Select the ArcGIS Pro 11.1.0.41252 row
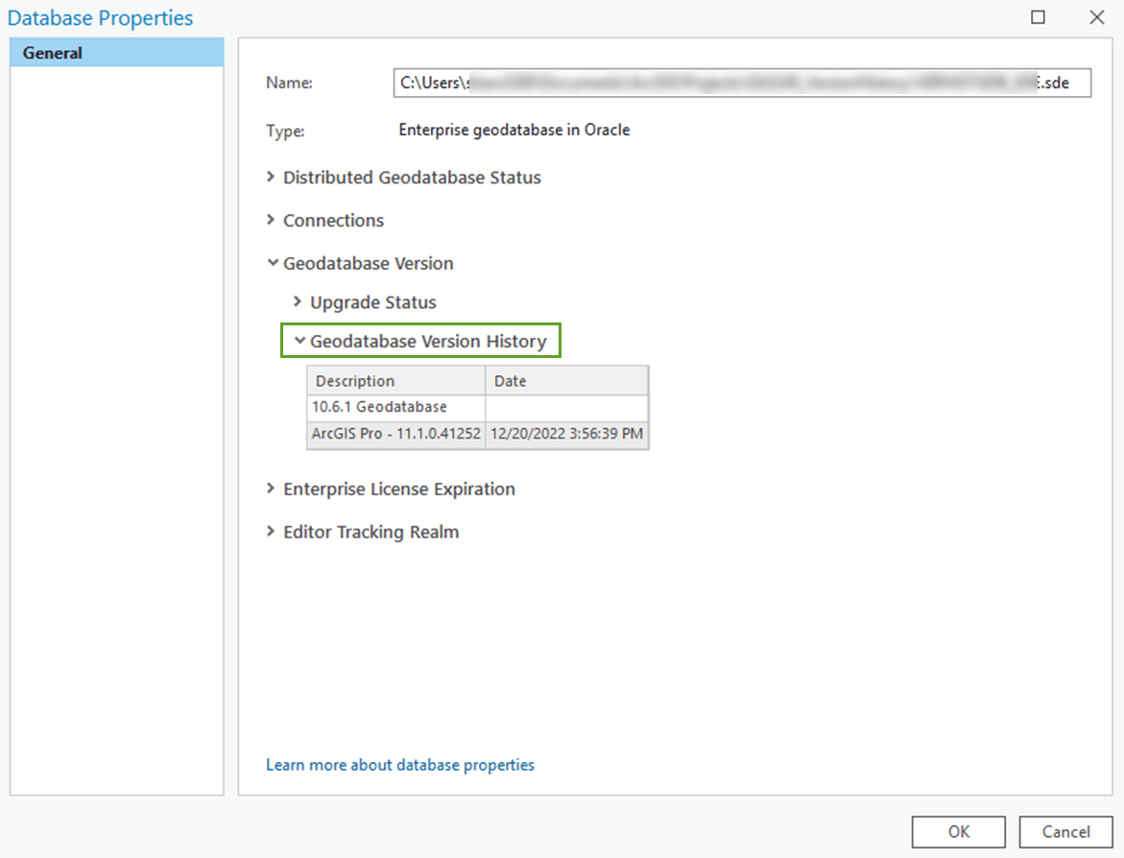This screenshot has width=1124, height=858. coord(395,433)
